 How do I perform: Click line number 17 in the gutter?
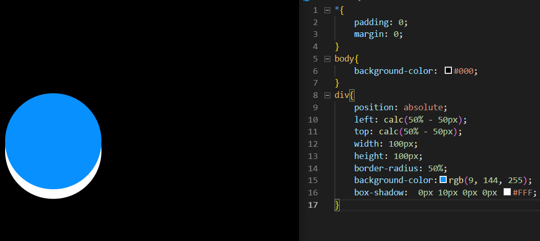(x=313, y=205)
